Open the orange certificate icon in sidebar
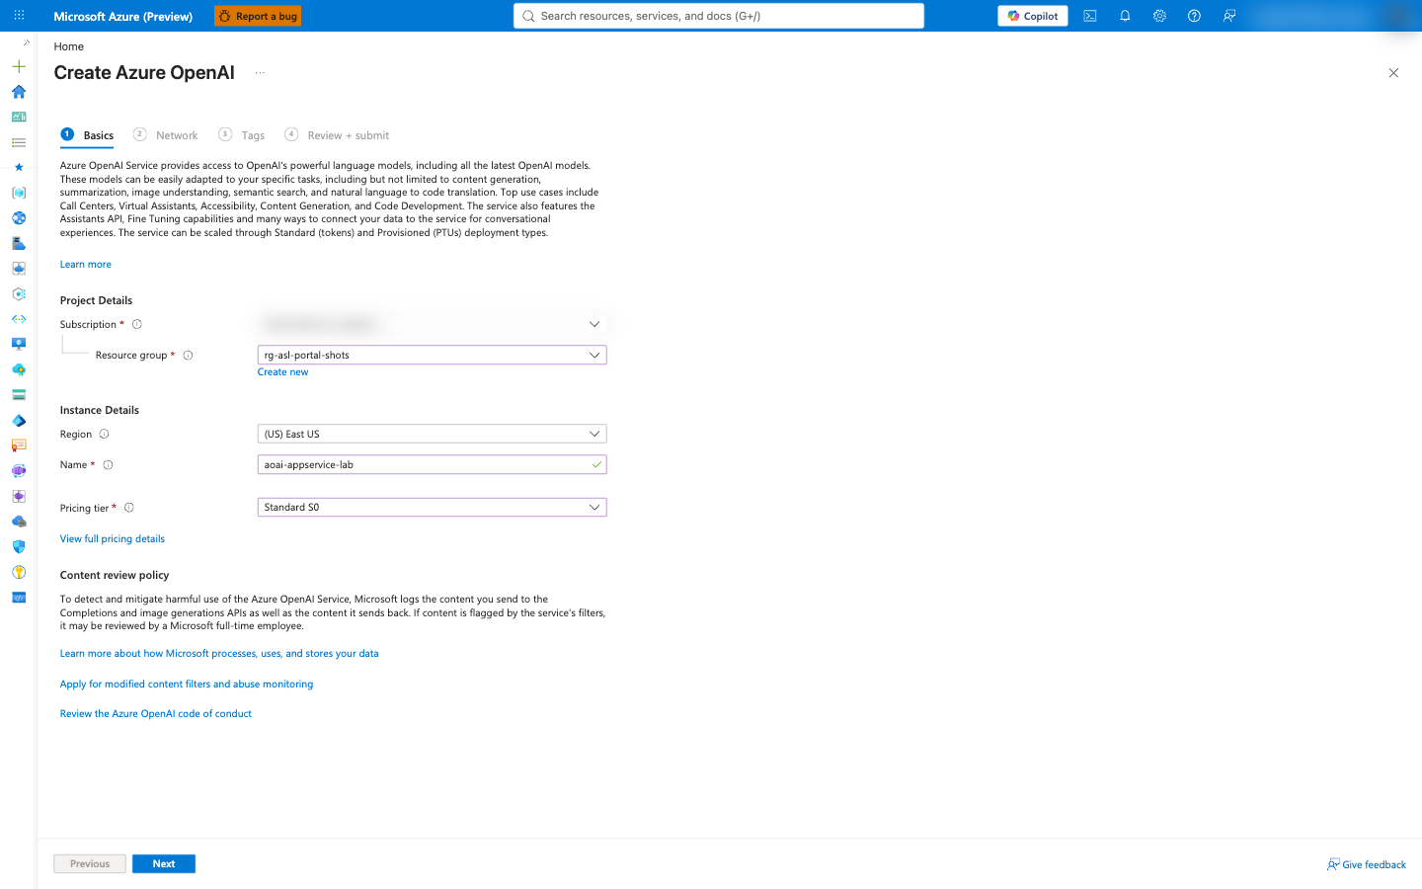 pyautogui.click(x=19, y=445)
